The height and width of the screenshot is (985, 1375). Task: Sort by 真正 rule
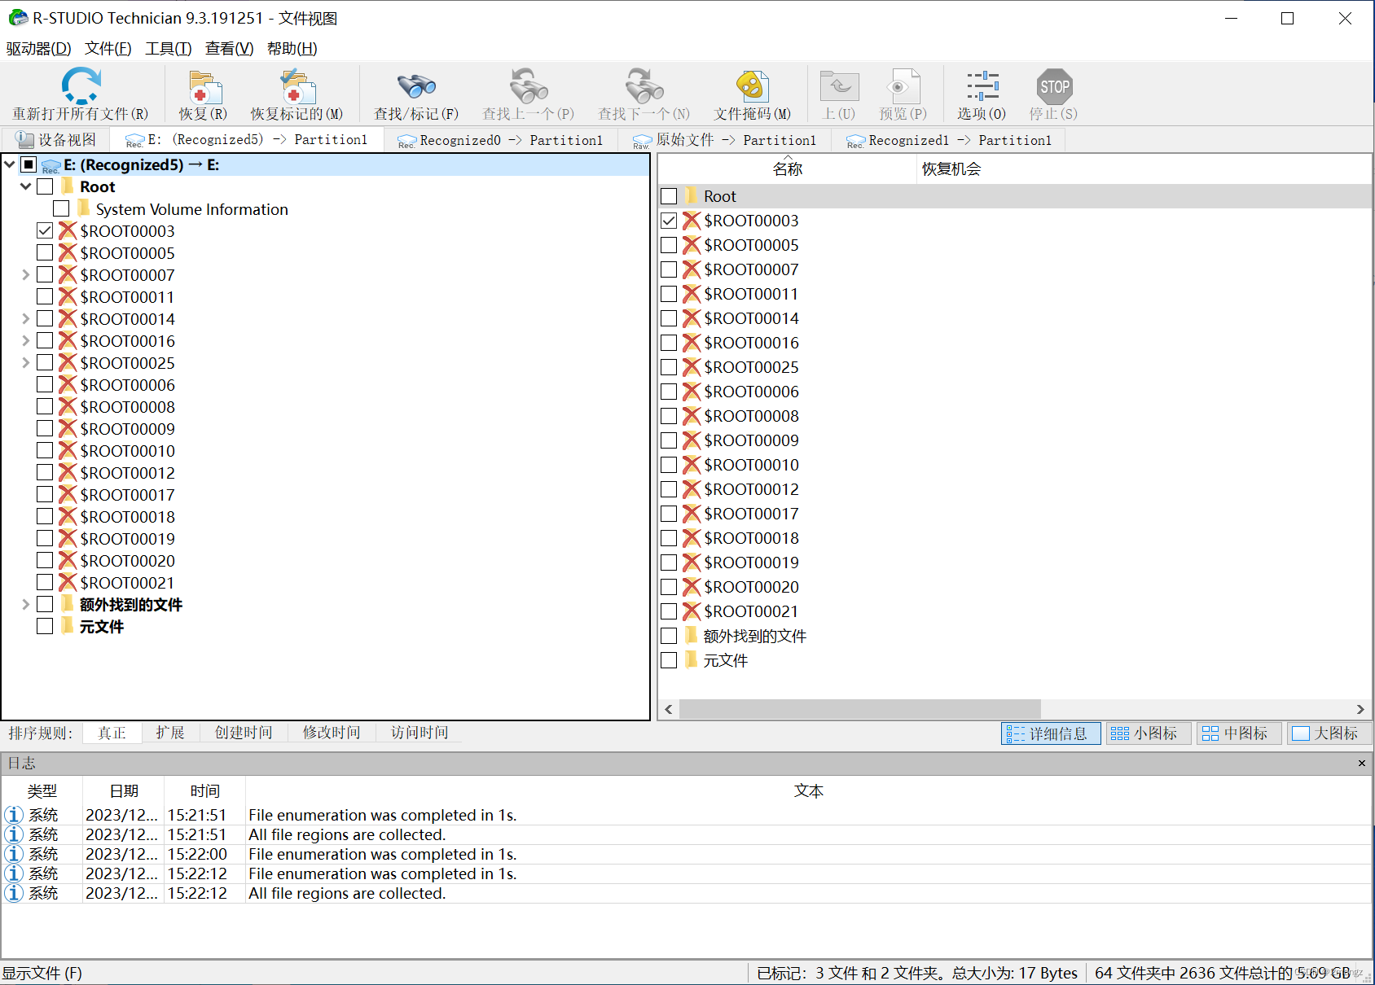(112, 733)
